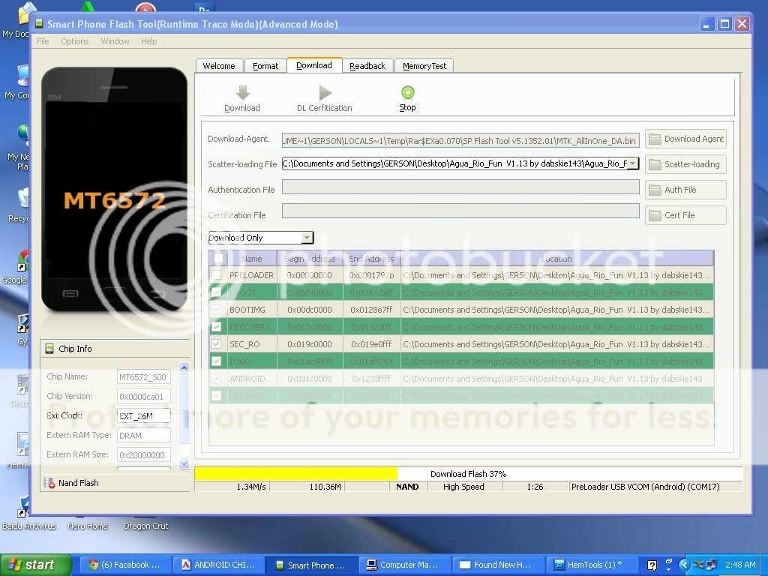Click the Download Flash progress bar
This screenshot has width=768, height=576.
468,474
